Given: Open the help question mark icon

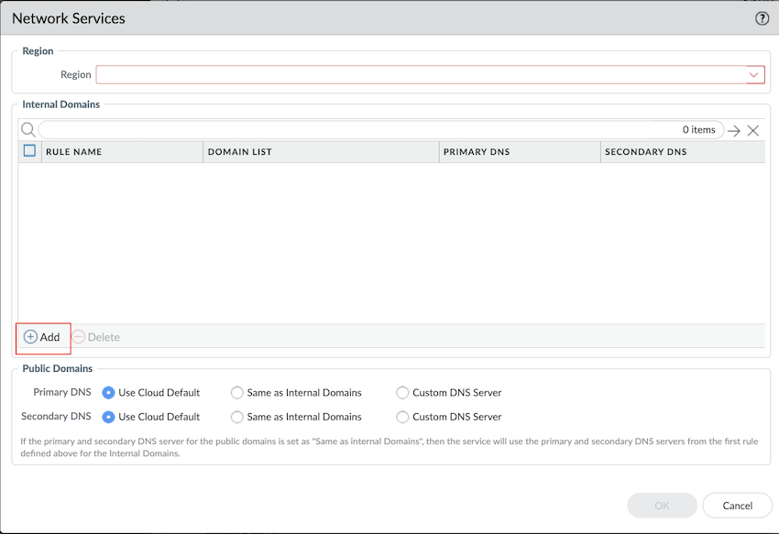Looking at the screenshot, I should pos(762,18).
